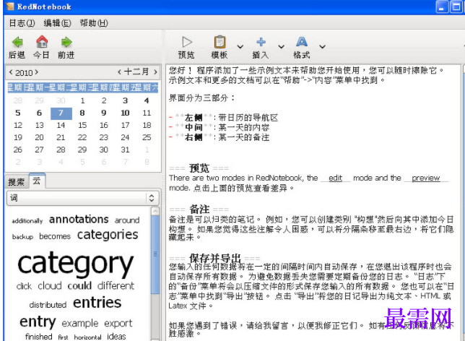The width and height of the screenshot is (465, 341).
Task: Click the 界面分为三部分 line in editor
Action: pyautogui.click(x=201, y=98)
